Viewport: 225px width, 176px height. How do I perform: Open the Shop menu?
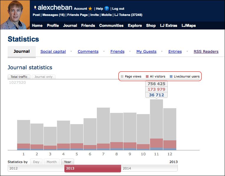click(x=151, y=26)
